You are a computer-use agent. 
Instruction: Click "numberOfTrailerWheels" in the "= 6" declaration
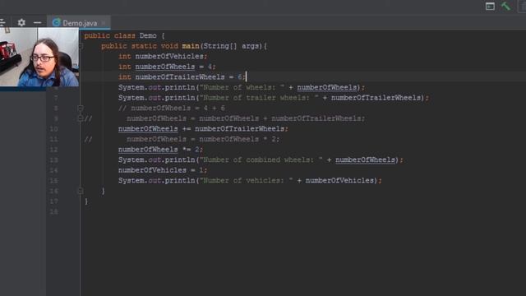click(x=180, y=77)
